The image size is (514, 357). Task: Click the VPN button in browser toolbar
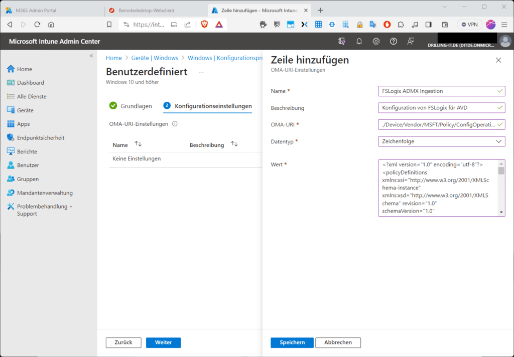pos(470,25)
